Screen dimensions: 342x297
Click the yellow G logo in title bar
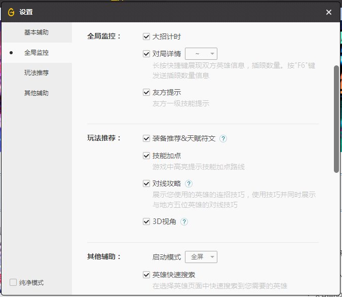coord(11,12)
